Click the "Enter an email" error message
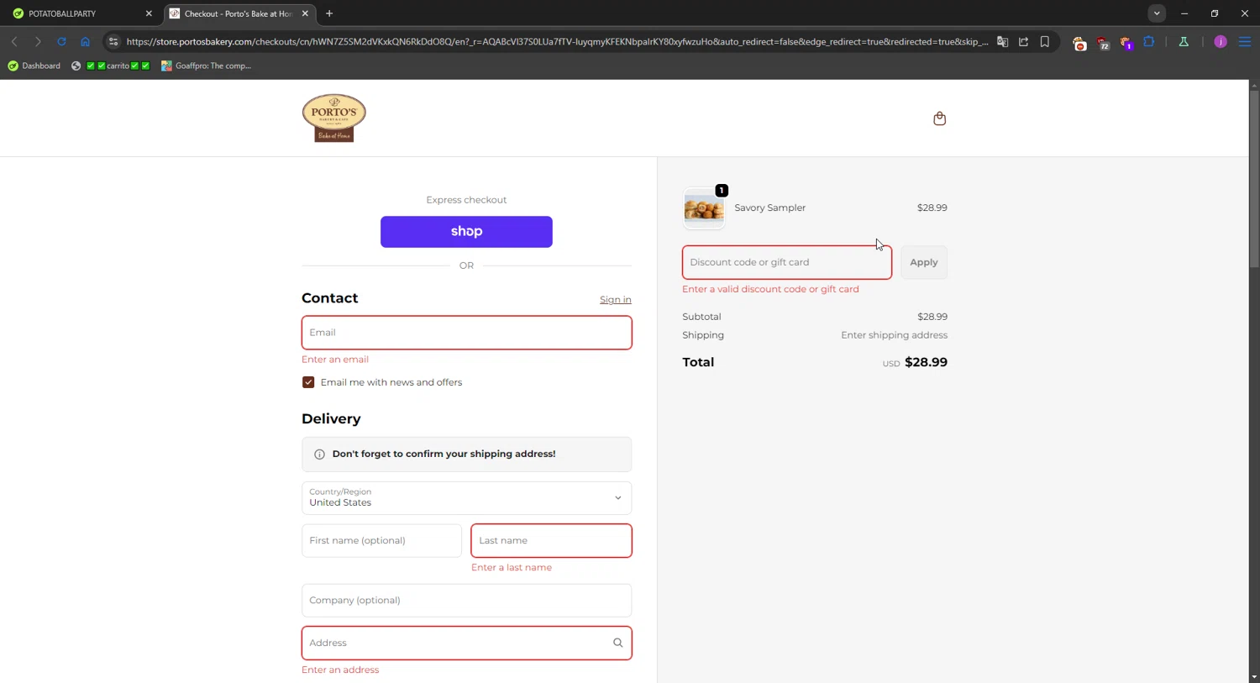This screenshot has width=1260, height=683. click(335, 360)
